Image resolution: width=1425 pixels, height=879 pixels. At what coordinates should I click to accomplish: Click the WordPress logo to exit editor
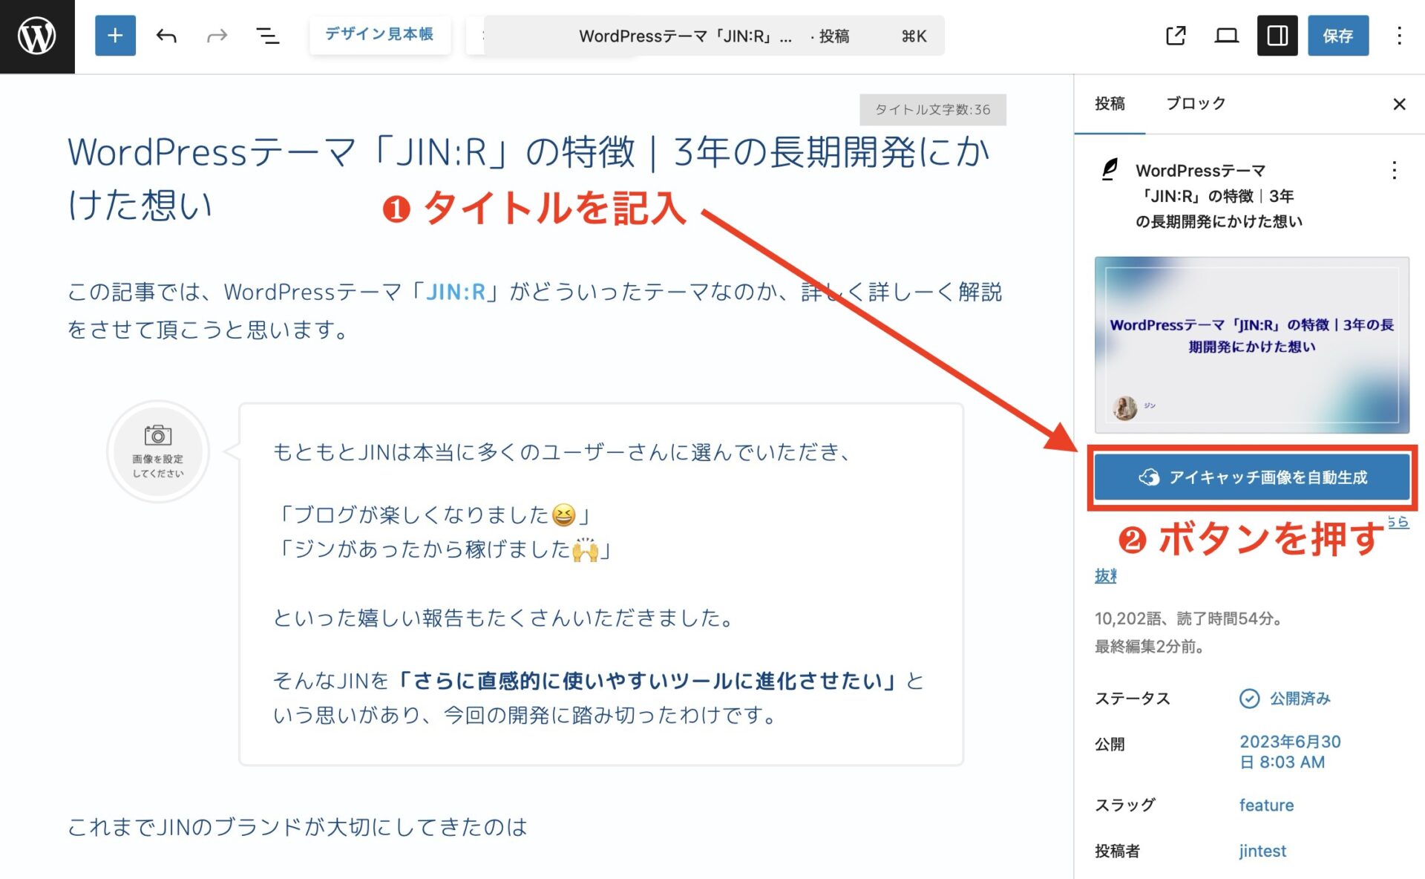point(37,36)
